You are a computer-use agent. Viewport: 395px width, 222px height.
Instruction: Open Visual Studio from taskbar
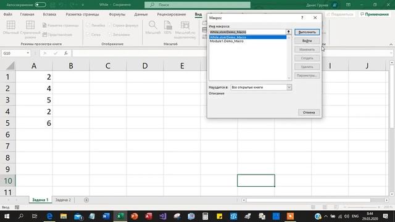click(163, 216)
